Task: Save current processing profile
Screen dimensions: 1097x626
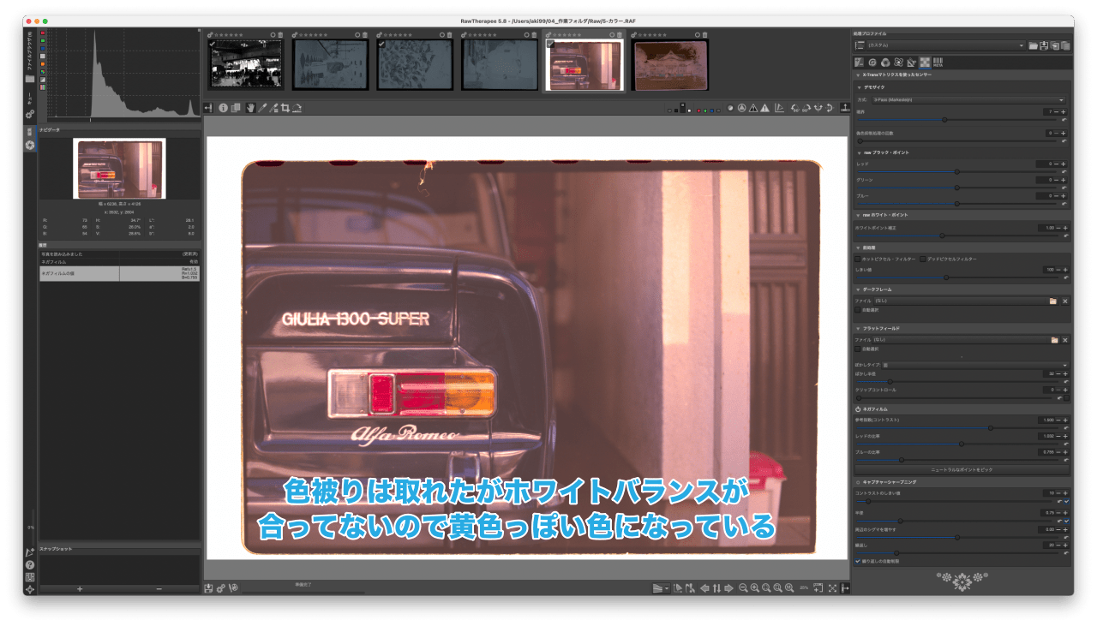Action: tap(1044, 45)
